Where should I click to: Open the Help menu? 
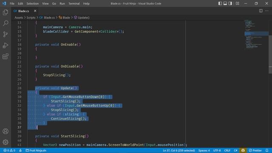tap(86, 3)
